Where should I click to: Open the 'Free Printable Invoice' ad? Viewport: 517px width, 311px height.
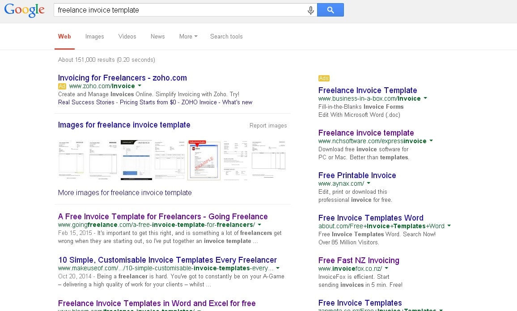tap(357, 175)
